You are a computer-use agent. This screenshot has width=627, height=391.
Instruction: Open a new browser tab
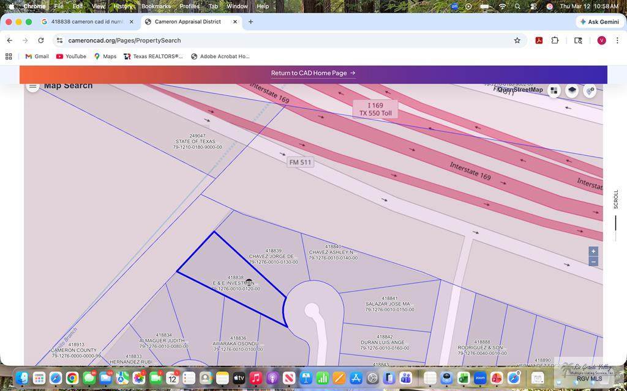click(250, 22)
